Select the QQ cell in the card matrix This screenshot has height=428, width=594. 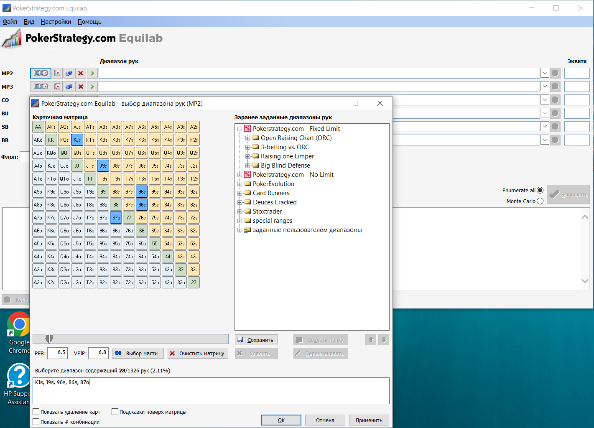click(x=64, y=153)
